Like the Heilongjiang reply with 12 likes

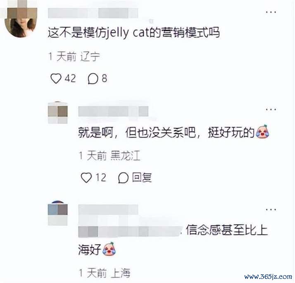click(x=86, y=177)
